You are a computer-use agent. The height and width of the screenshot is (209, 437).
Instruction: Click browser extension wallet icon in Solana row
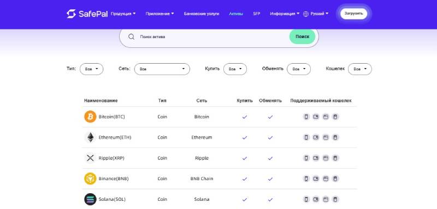click(x=326, y=199)
